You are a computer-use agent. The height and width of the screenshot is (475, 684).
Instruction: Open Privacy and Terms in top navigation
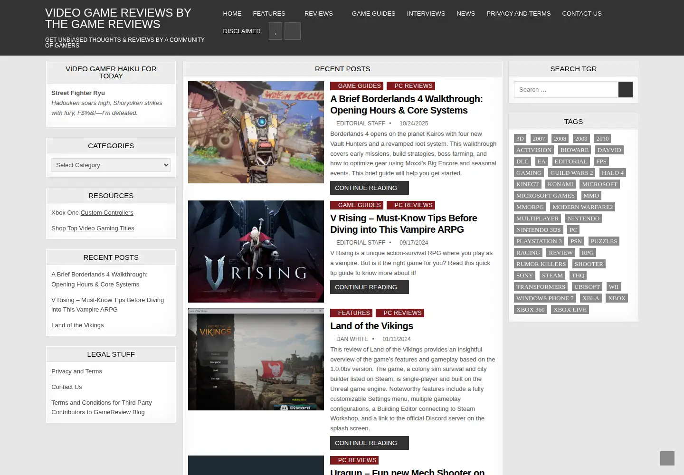[x=519, y=13]
